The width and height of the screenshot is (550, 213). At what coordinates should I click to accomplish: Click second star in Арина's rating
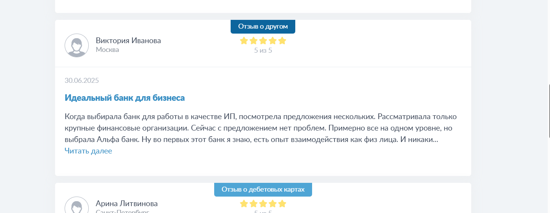pyautogui.click(x=254, y=203)
